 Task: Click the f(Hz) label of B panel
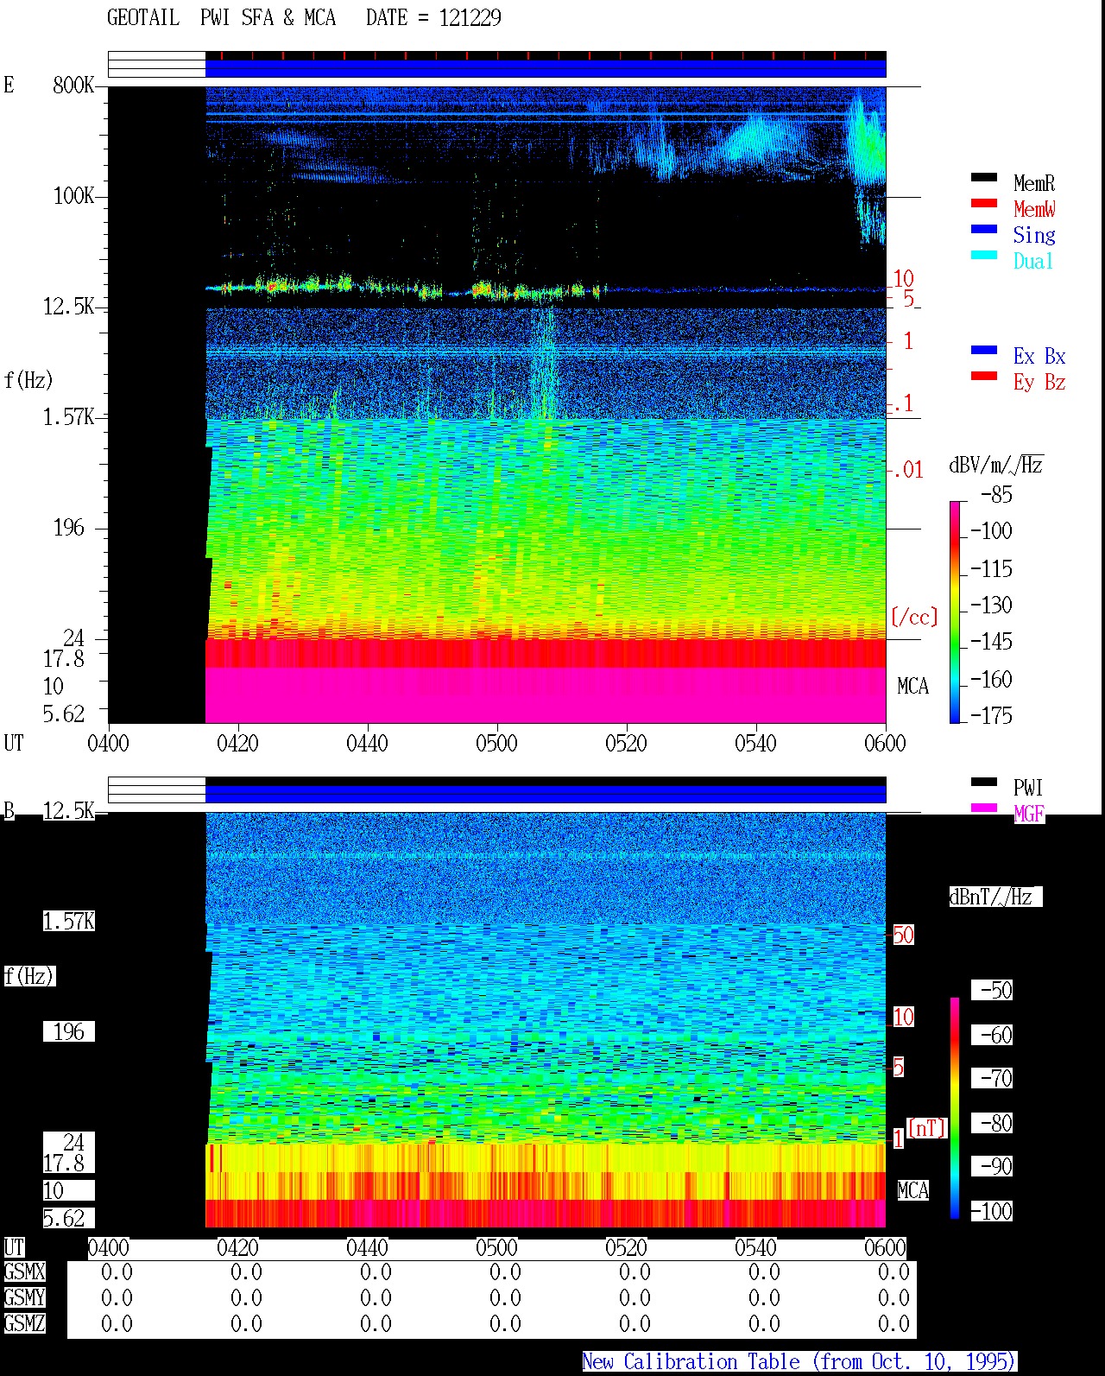point(28,976)
